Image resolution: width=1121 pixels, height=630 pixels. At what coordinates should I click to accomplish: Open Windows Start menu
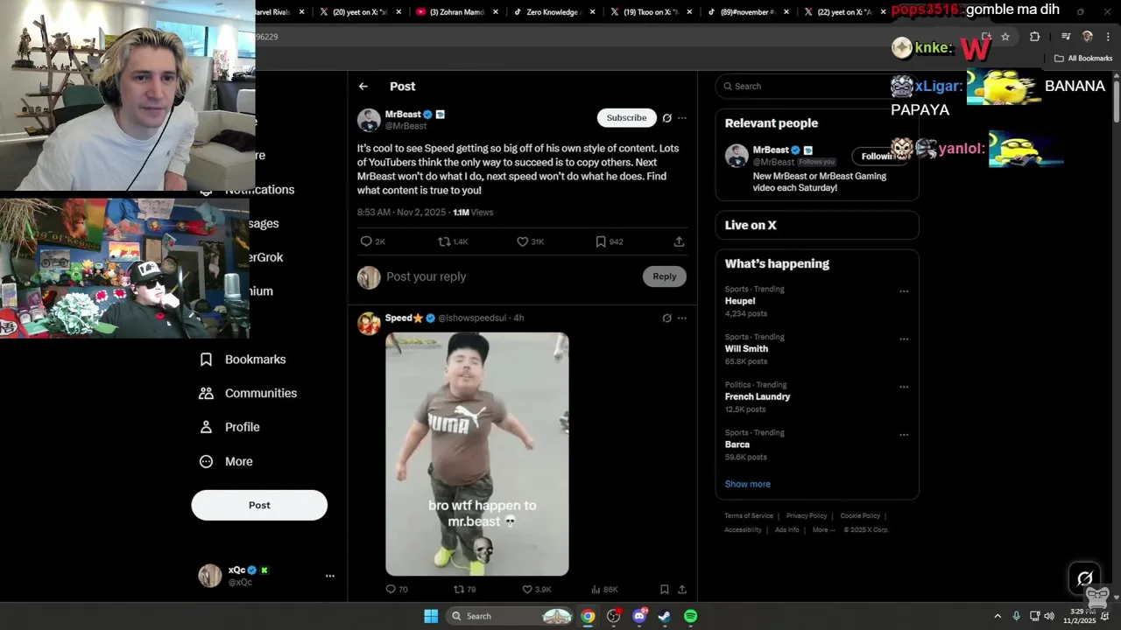point(431,616)
